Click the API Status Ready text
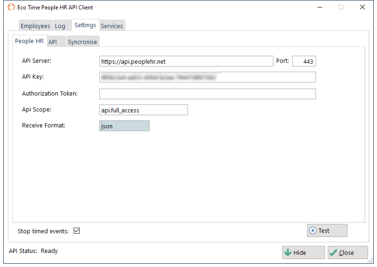The width and height of the screenshot is (377, 267). point(33,251)
